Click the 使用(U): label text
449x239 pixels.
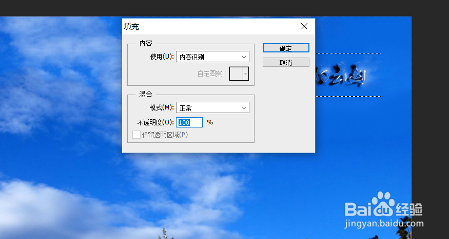162,57
